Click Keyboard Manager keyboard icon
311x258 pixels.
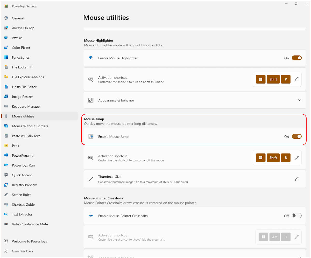pos(6,107)
